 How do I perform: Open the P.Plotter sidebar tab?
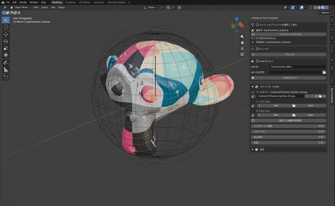point(332,79)
